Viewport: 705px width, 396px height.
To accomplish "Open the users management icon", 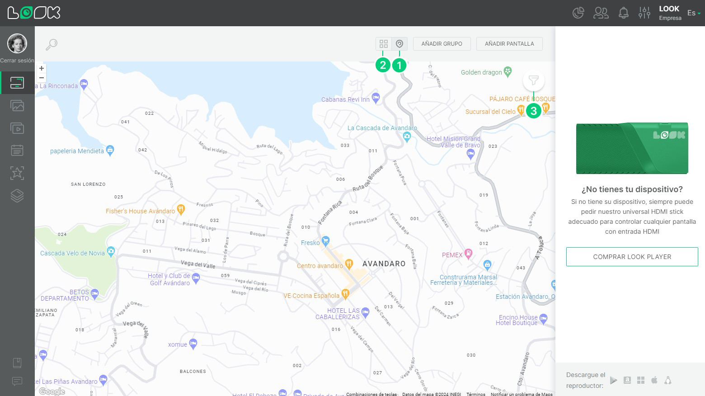I will tap(601, 13).
